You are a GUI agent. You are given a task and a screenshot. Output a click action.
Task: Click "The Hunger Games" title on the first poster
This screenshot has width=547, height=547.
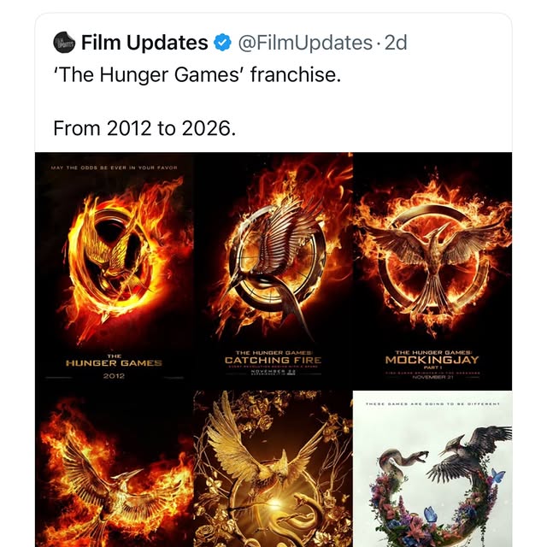114,362
